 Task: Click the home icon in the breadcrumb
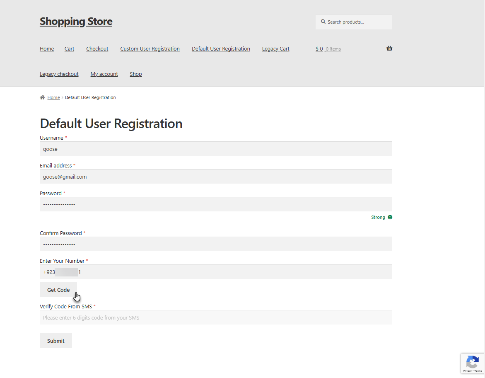[41, 97]
